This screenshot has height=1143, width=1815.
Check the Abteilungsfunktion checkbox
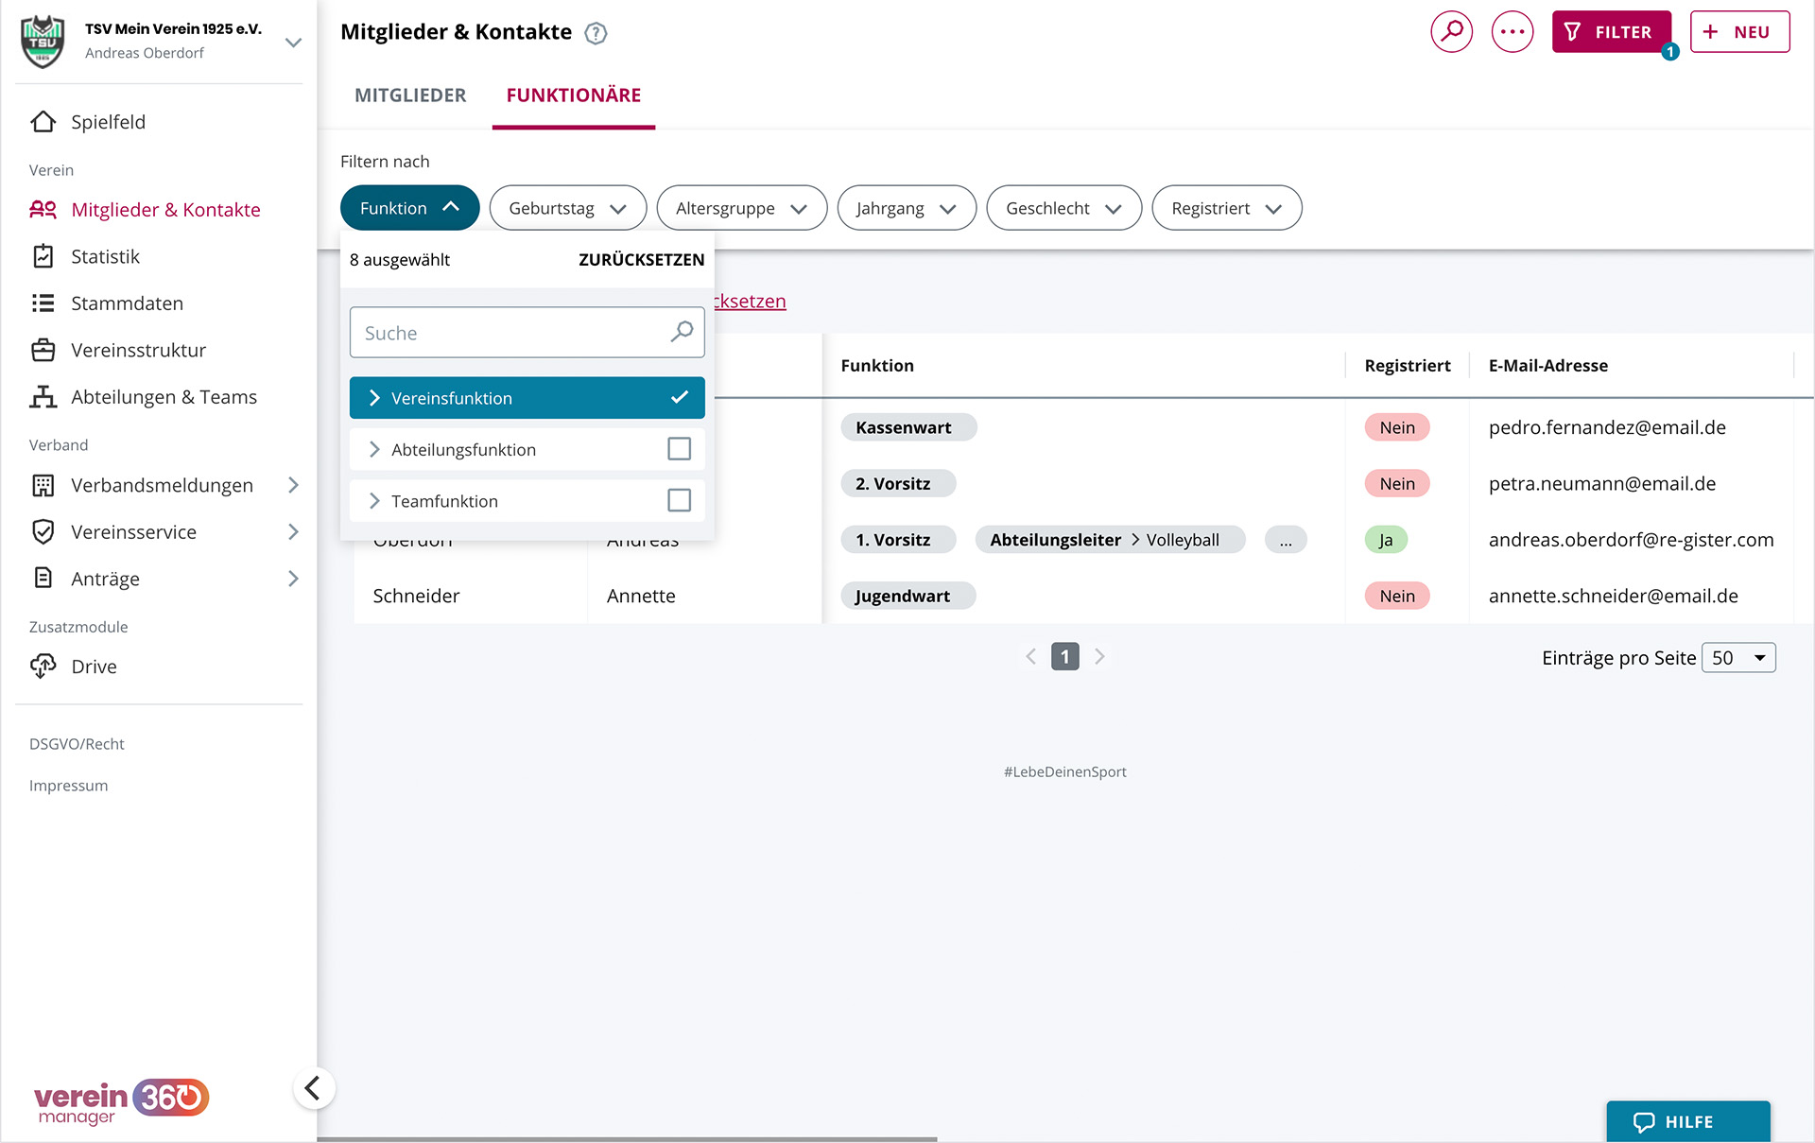[x=679, y=449]
